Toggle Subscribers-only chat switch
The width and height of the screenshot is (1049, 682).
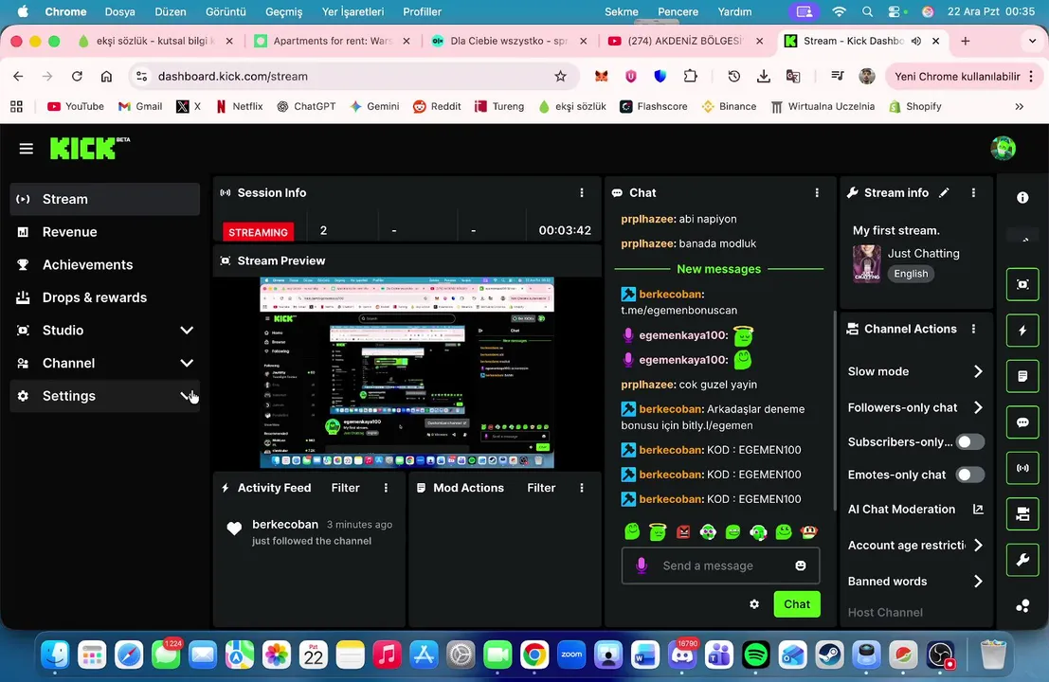(x=969, y=442)
